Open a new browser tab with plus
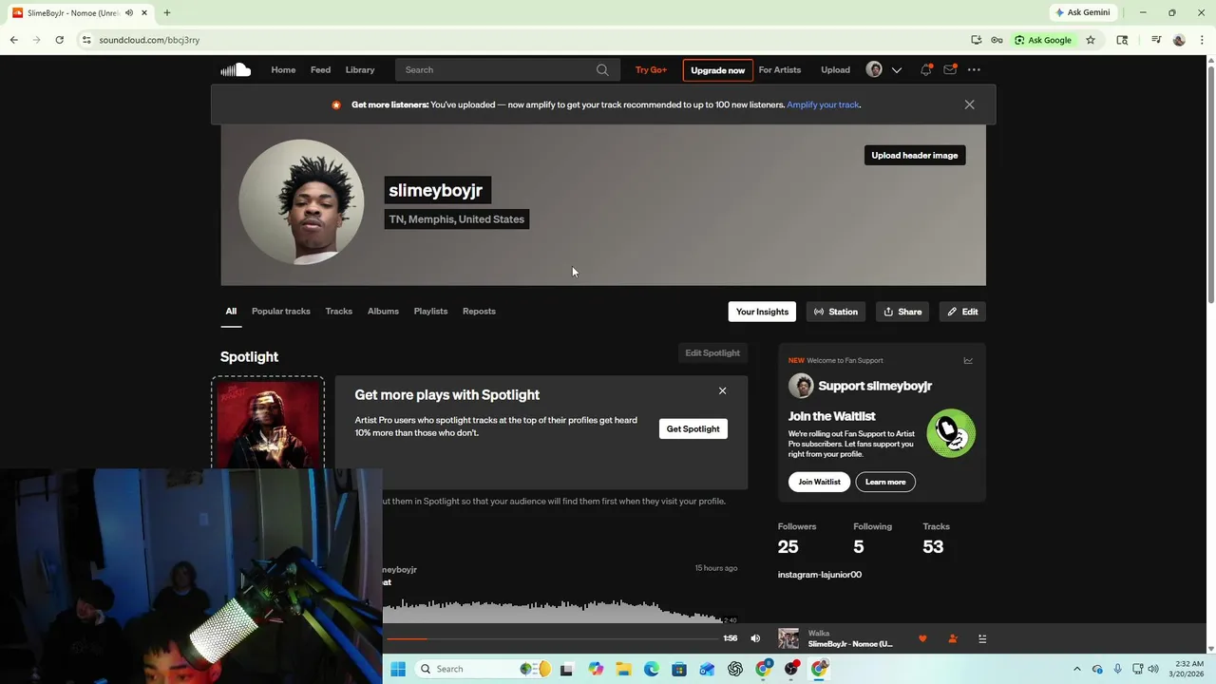Image resolution: width=1216 pixels, height=684 pixels. tap(166, 12)
